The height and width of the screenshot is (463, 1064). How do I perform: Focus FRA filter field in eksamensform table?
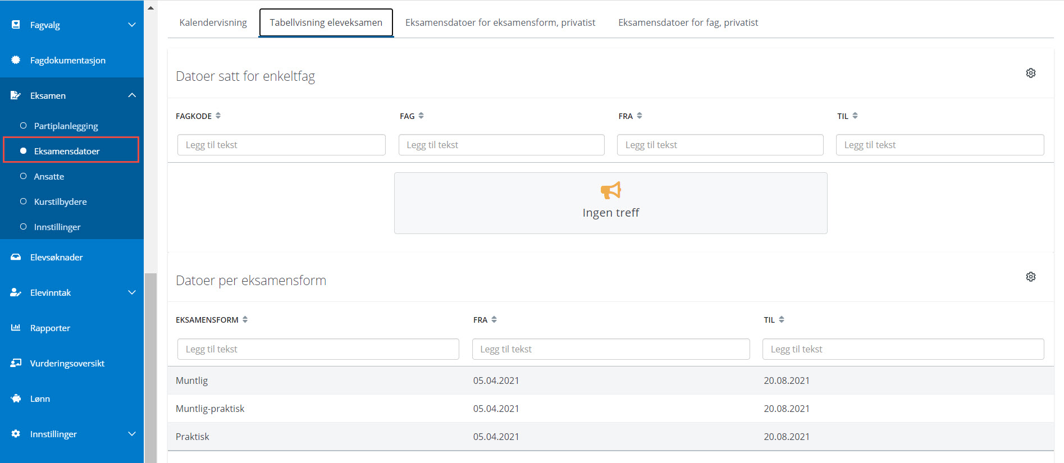(x=611, y=349)
